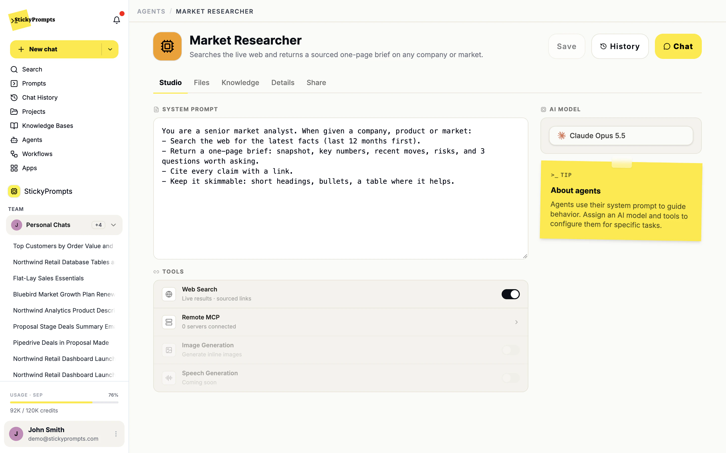
Task: Click the +4 team members badge
Action: [x=98, y=225]
